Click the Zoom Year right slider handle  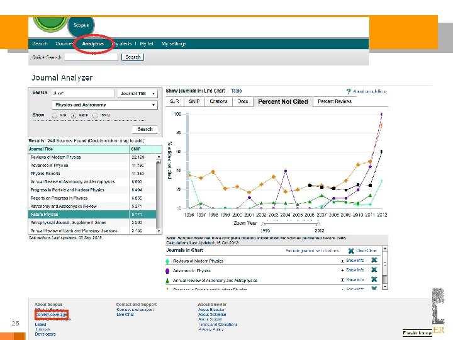(x=318, y=224)
